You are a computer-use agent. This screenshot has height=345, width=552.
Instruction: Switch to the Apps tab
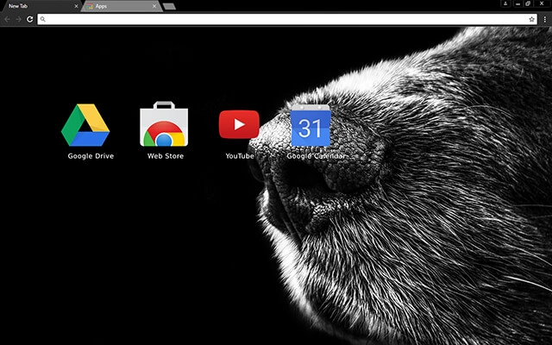click(x=122, y=6)
